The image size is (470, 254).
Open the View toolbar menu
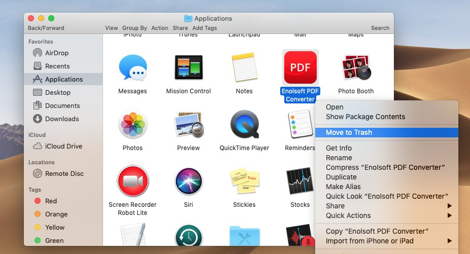[x=112, y=28]
